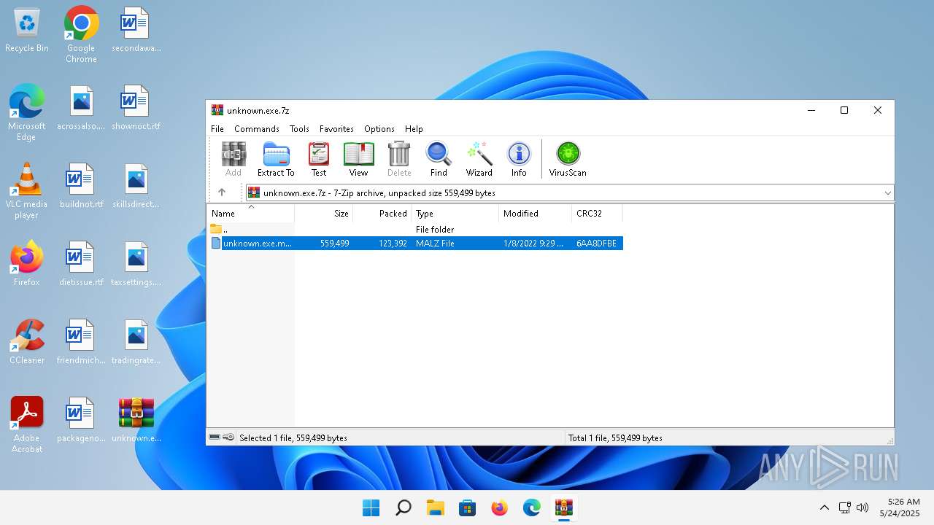
Task: Sort by Type column header
Action: click(455, 214)
